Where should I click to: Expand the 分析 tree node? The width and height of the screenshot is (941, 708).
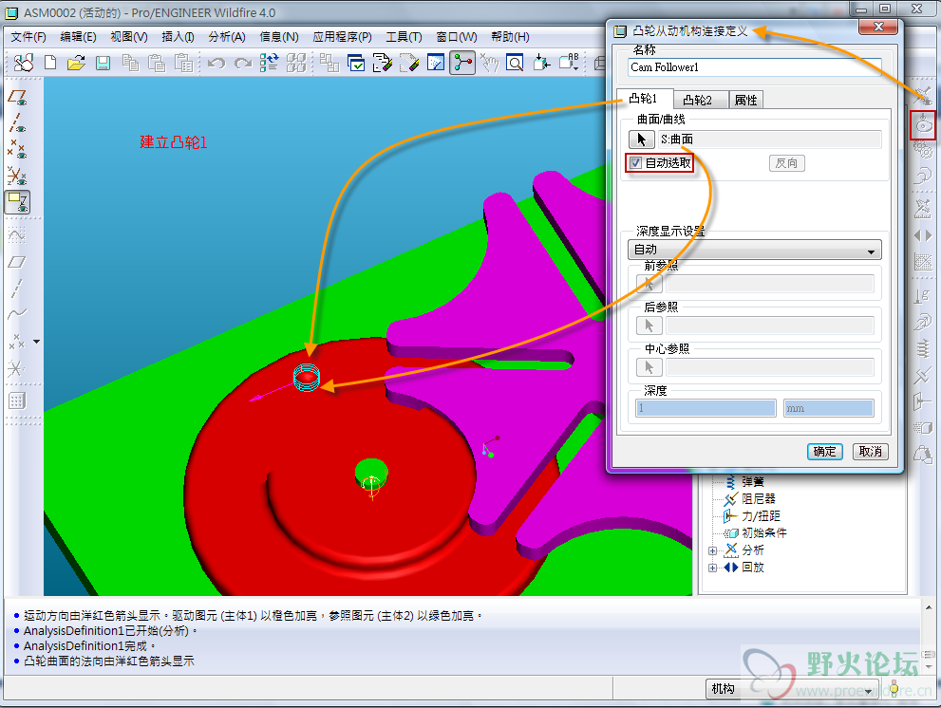click(x=713, y=550)
